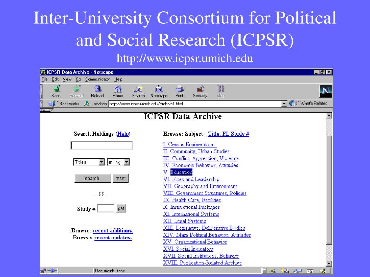This screenshot has width=370, height=277.
Task: Open IV. Economic Behavior, Attitudes link
Action: pos(201,165)
